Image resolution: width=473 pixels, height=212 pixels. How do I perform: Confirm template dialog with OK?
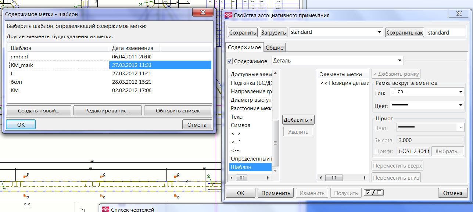click(x=21, y=125)
